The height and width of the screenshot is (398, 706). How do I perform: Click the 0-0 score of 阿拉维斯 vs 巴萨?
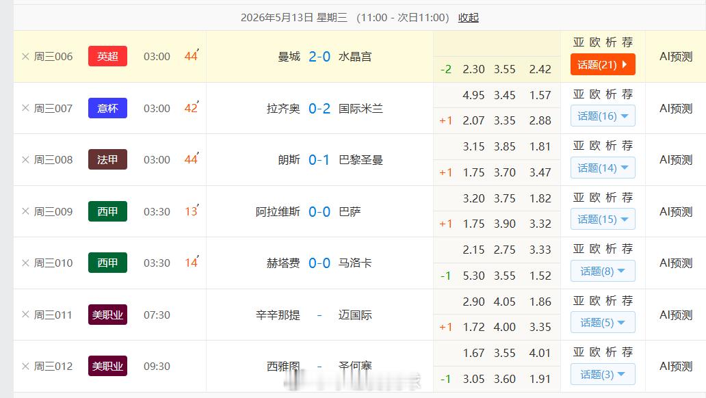319,211
